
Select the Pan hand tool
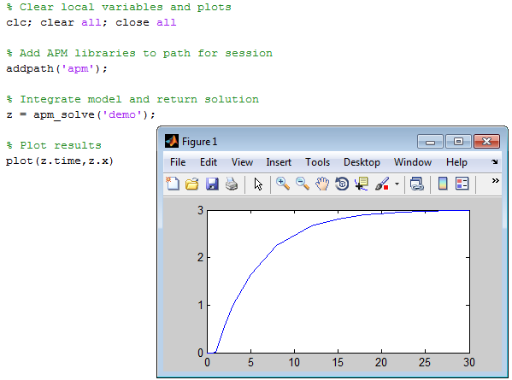[322, 184]
